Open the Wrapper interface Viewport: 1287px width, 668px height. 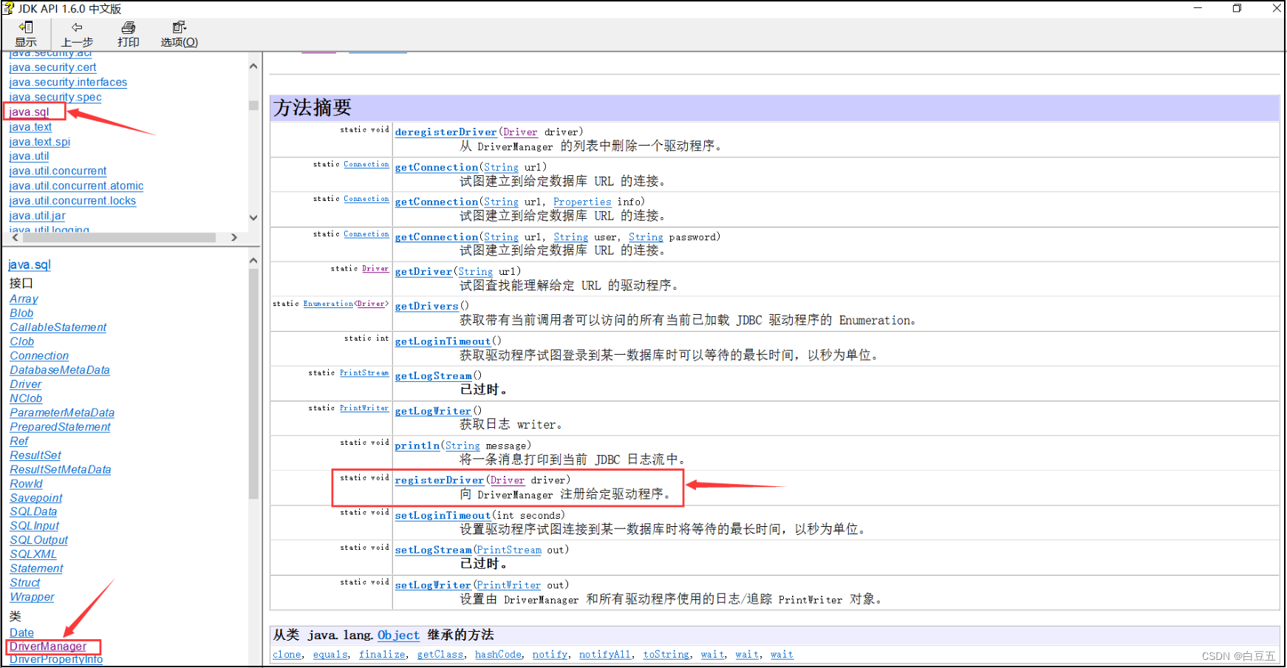point(32,597)
